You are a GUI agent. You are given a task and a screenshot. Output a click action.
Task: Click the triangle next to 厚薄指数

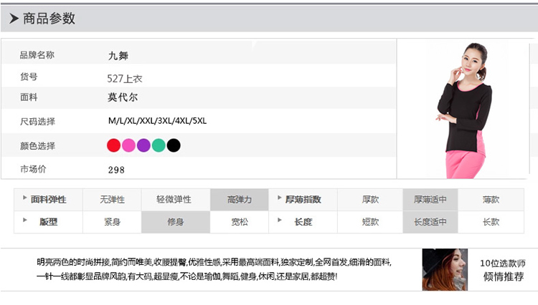279,198
